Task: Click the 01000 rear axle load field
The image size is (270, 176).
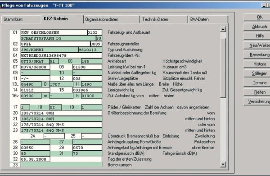Action: tap(91, 96)
